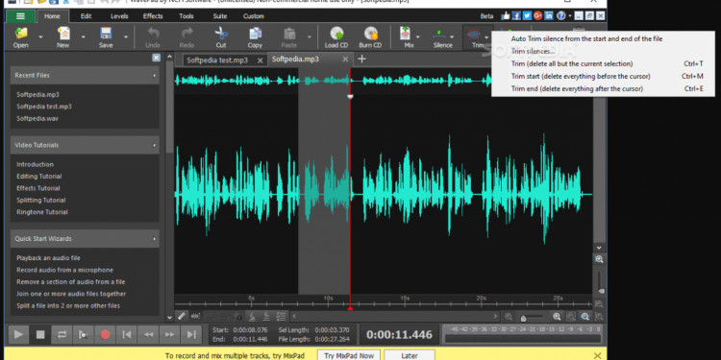Image resolution: width=721 pixels, height=360 pixels.
Task: Collapse the Recent Files panel header
Action: click(x=85, y=75)
